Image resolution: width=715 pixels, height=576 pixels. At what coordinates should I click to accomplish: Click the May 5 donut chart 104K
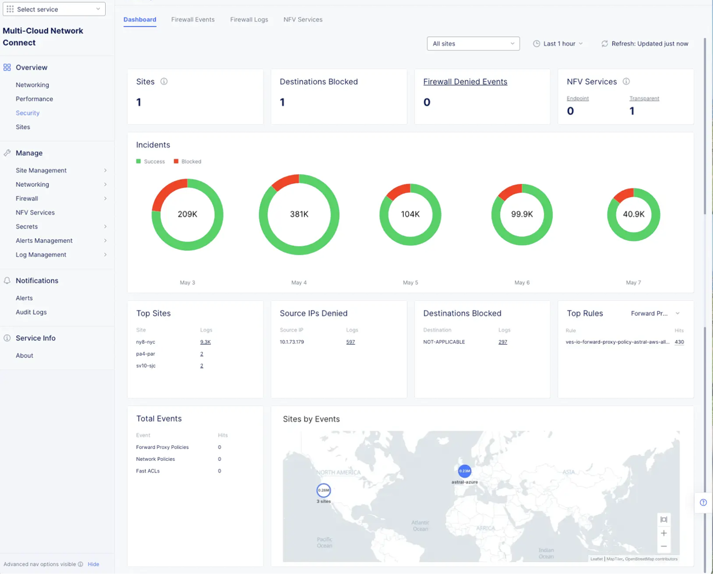point(412,215)
